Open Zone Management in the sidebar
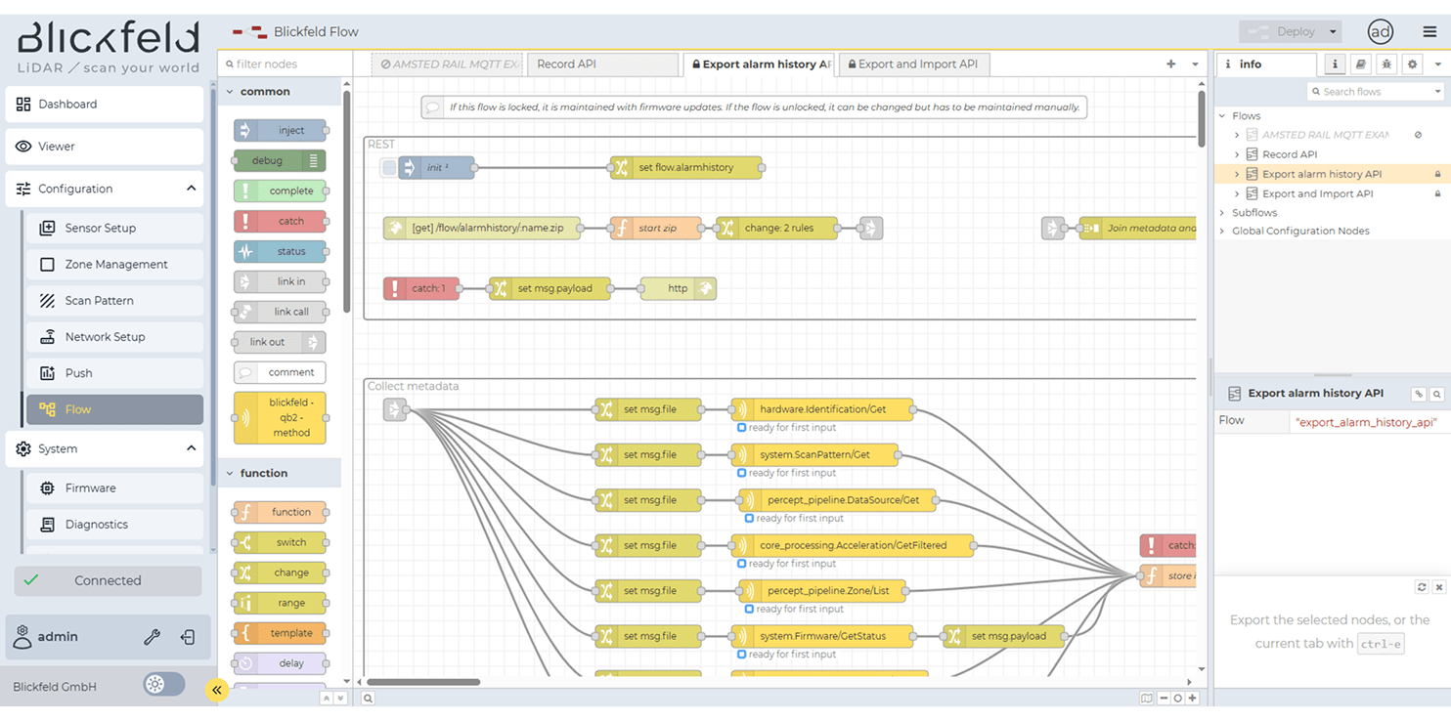The height and width of the screenshot is (721, 1451). point(115,265)
